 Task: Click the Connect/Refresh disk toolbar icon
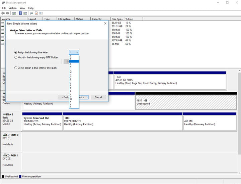pyautogui.click(x=31, y=13)
